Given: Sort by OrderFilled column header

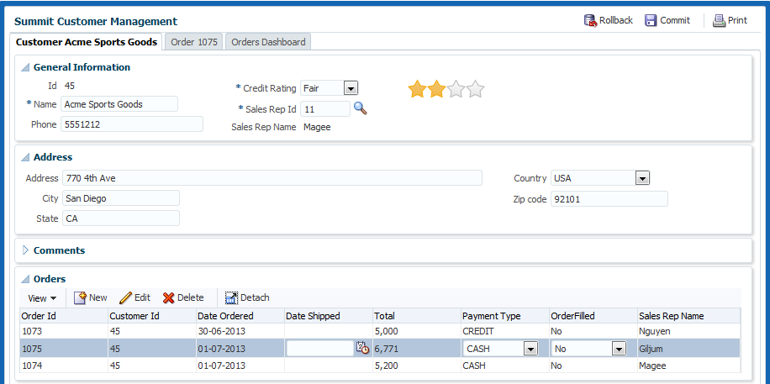Looking at the screenshot, I should click(x=593, y=316).
